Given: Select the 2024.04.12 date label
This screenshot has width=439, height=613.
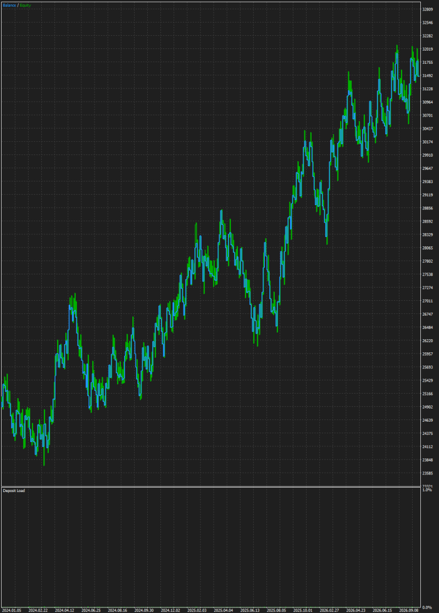Looking at the screenshot, I should (64, 611).
